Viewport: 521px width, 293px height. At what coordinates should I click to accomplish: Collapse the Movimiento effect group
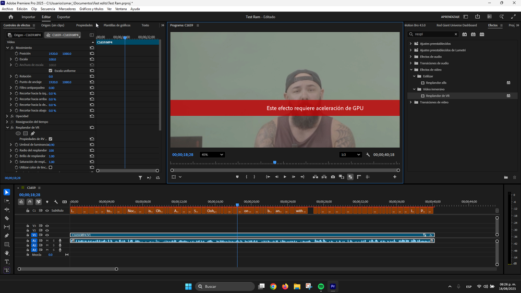tap(7, 48)
